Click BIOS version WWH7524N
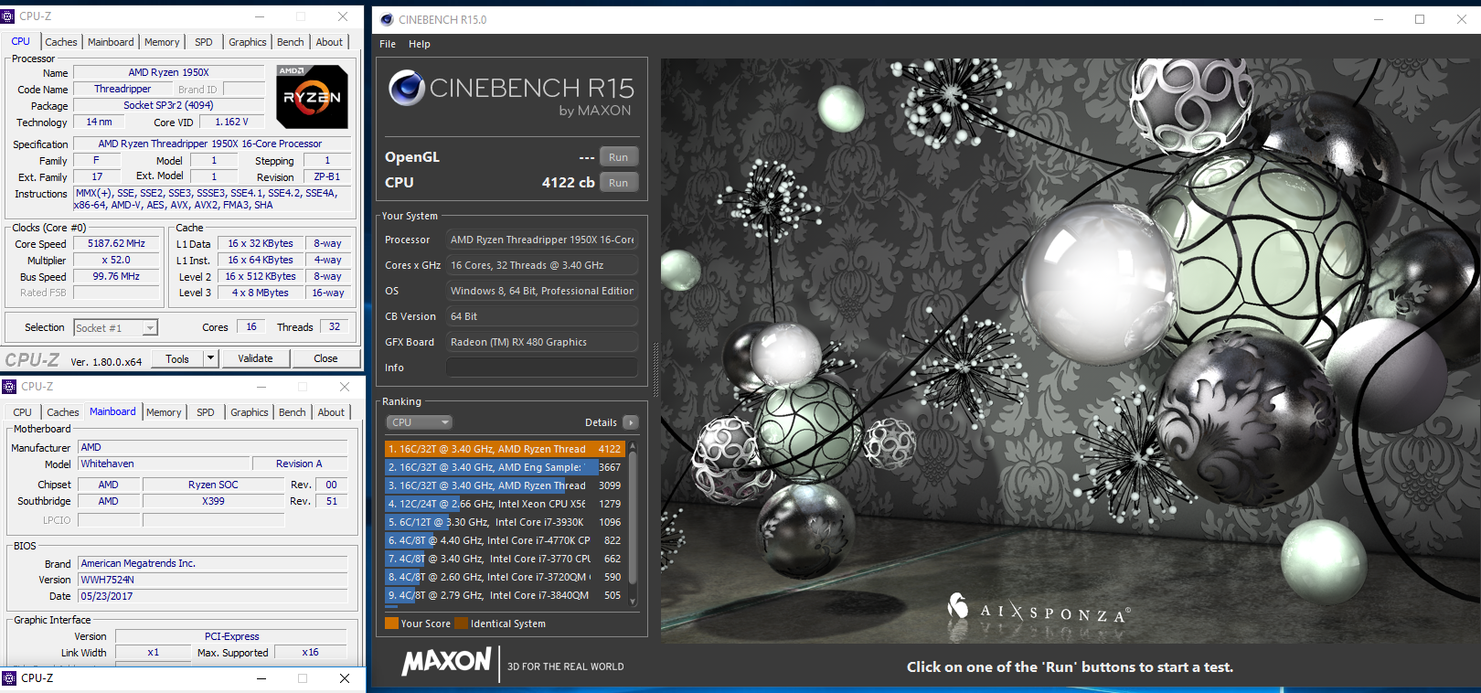Viewport: 1481px width, 693px height. tap(212, 580)
